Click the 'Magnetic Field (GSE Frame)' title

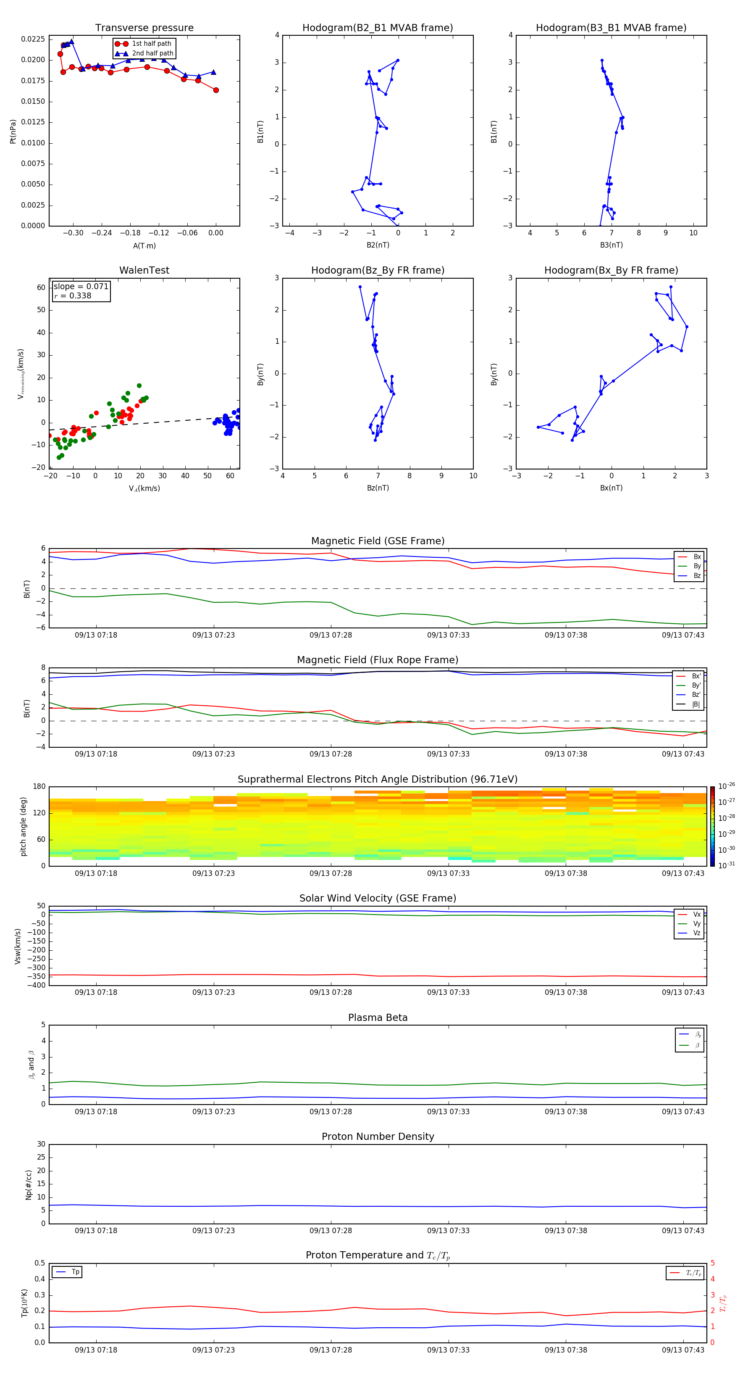[x=378, y=541]
